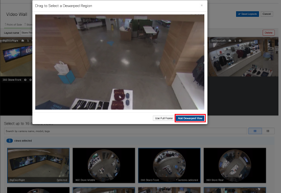Image resolution: width=281 pixels, height=193 pixels.
Task: Click Add Dewarped View button
Action: point(190,118)
